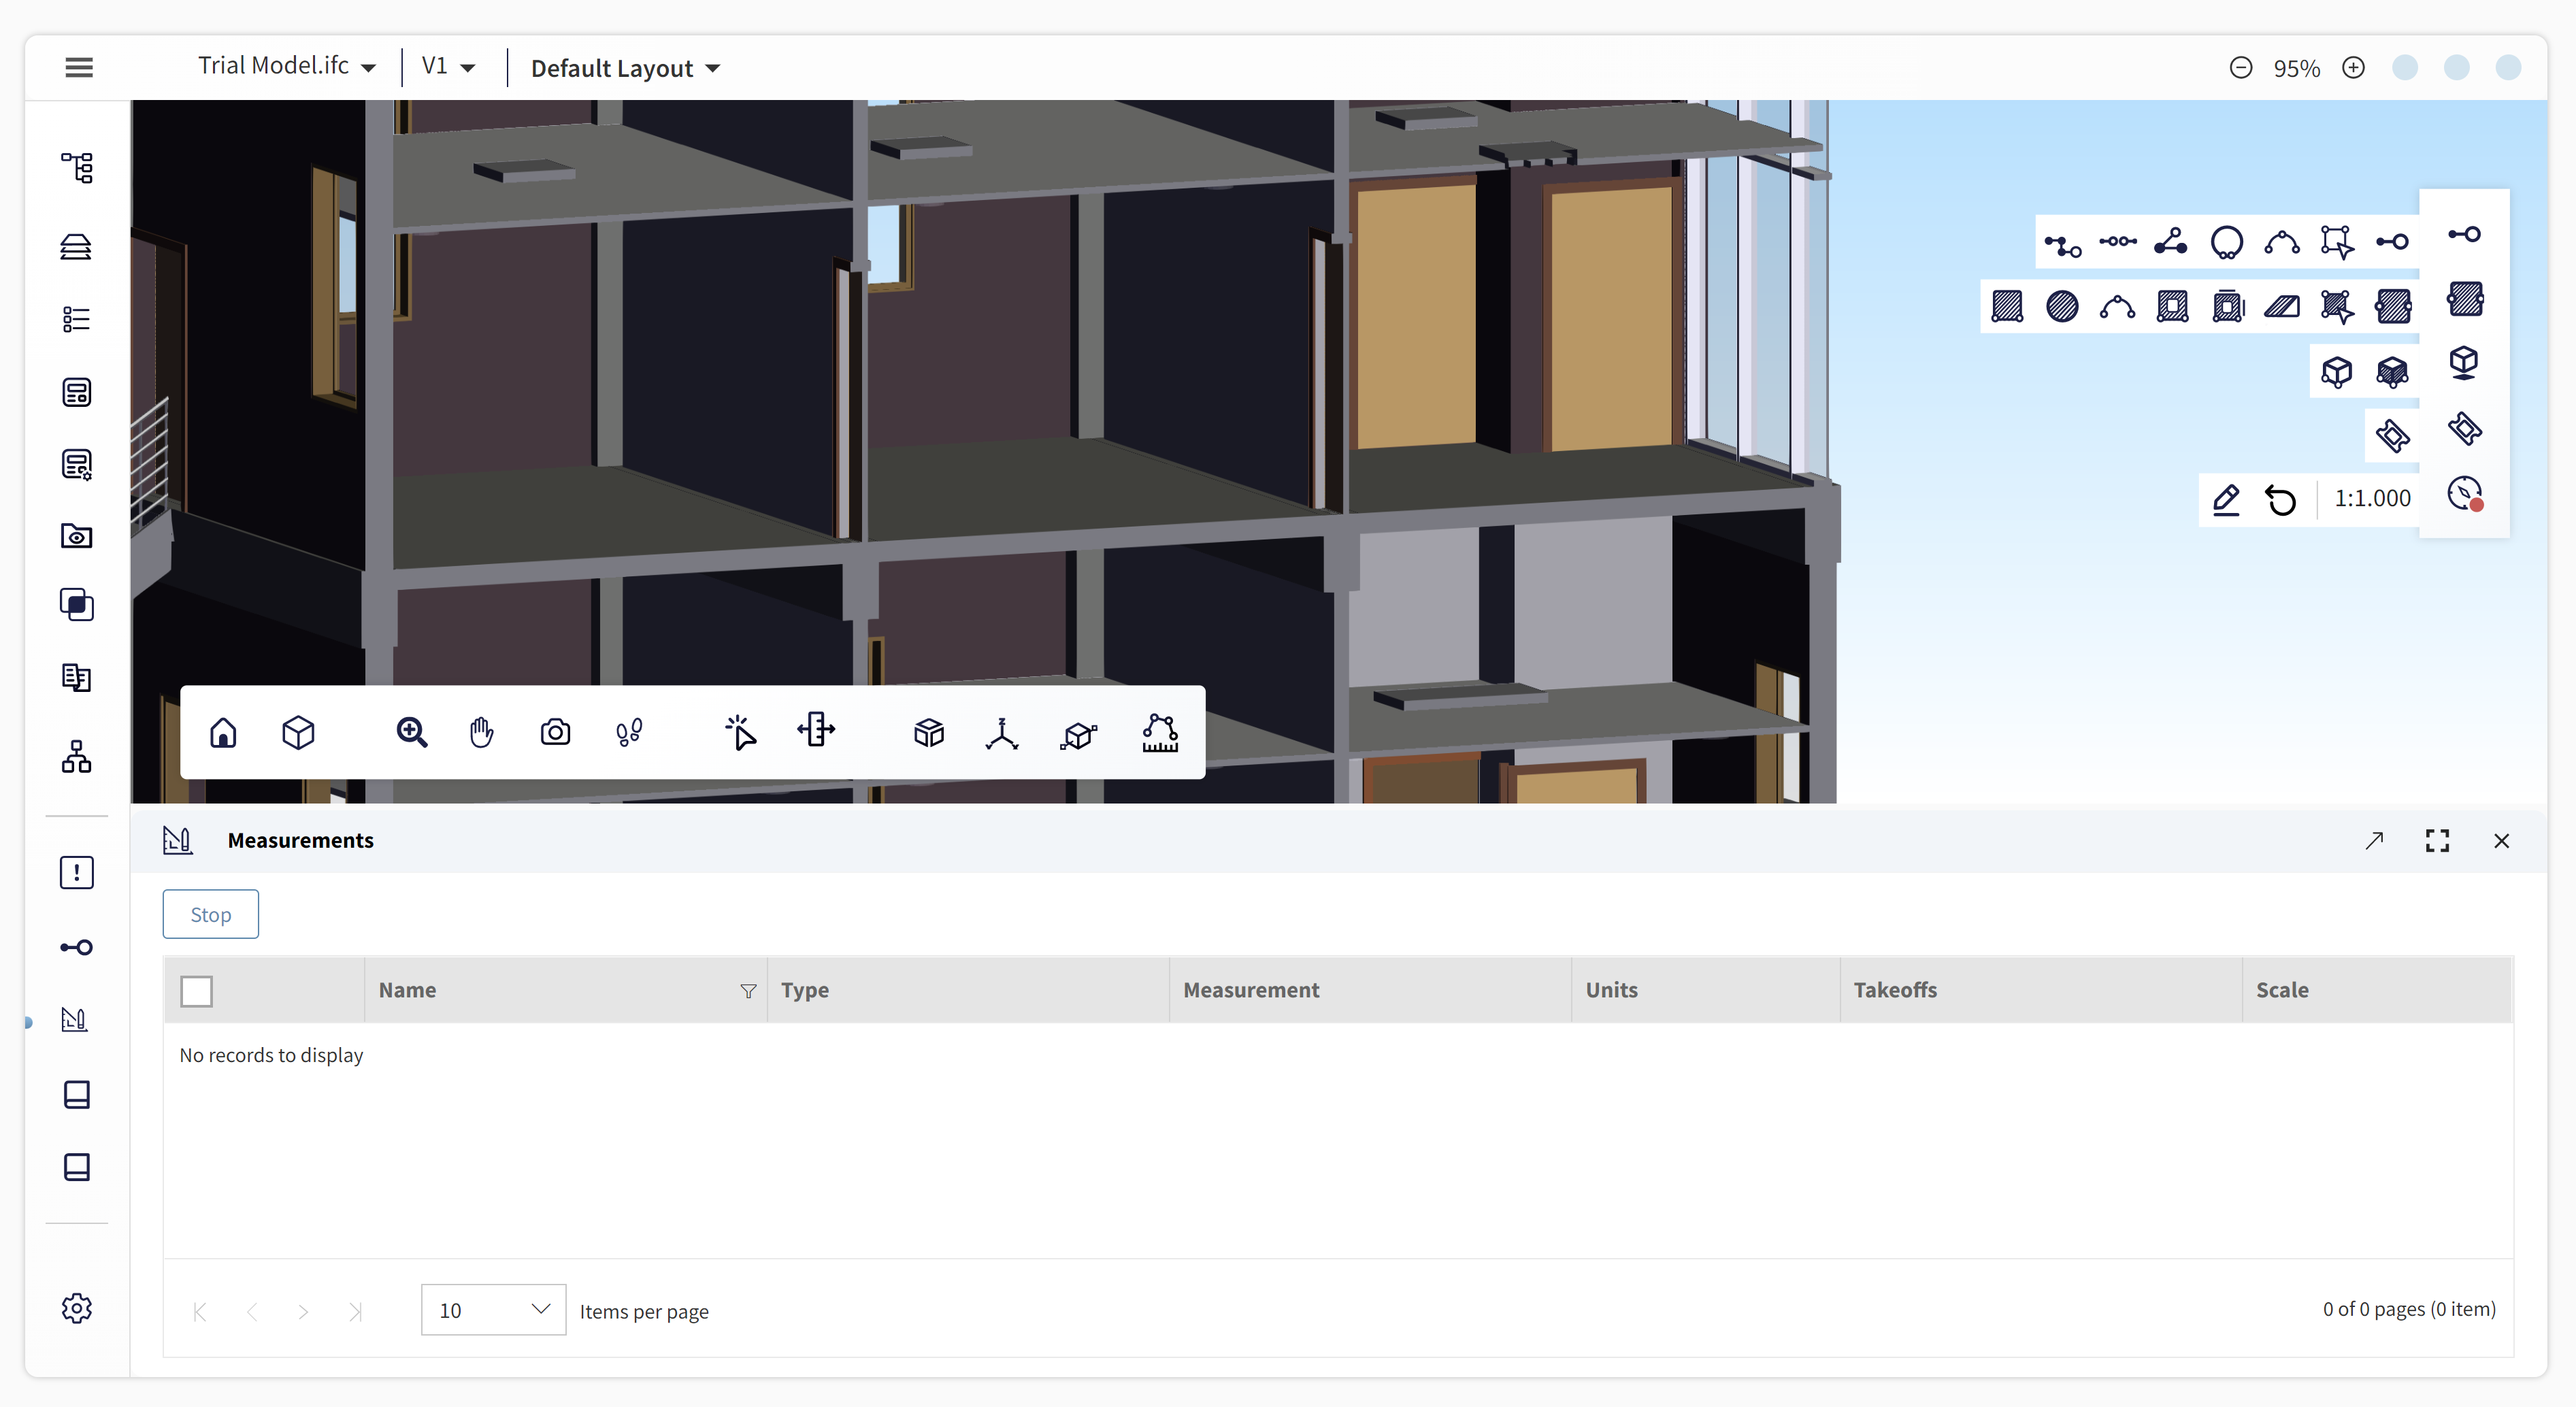Select the hatched cube volume tool
Screen dimensions: 2576x1407
click(2392, 372)
